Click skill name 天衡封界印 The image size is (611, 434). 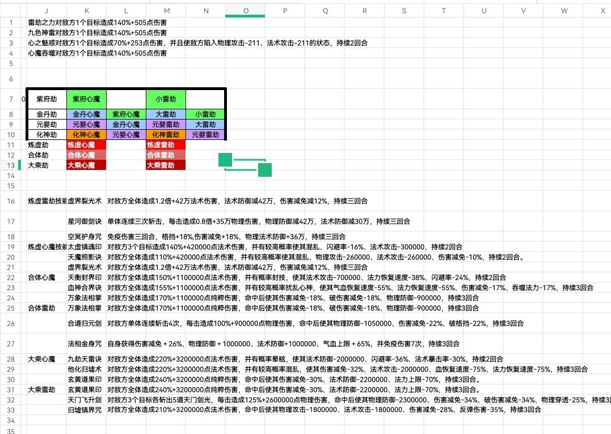85,278
